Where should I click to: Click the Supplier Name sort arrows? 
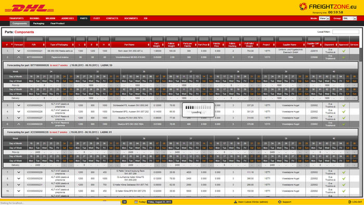pos(304,45)
